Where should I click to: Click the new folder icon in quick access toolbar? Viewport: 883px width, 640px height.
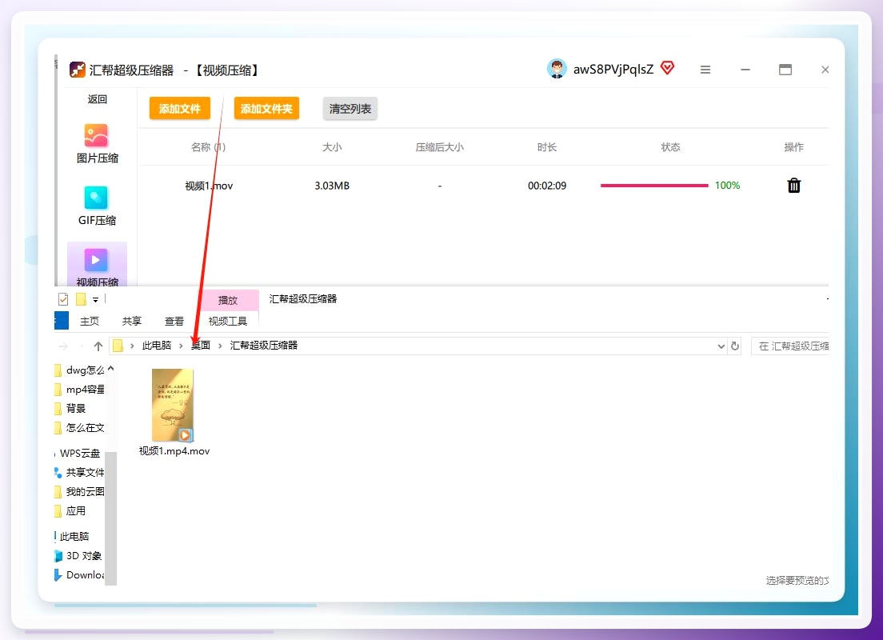click(x=81, y=299)
